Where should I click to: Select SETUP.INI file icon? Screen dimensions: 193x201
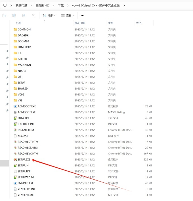(x=15, y=165)
